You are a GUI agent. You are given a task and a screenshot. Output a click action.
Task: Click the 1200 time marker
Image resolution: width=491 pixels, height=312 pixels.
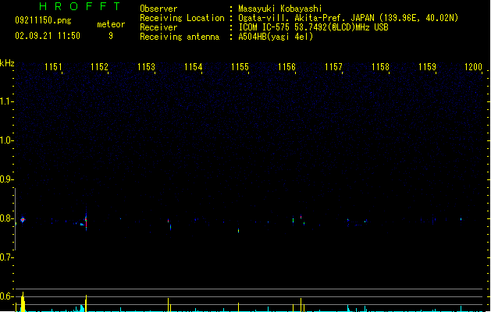point(473,67)
